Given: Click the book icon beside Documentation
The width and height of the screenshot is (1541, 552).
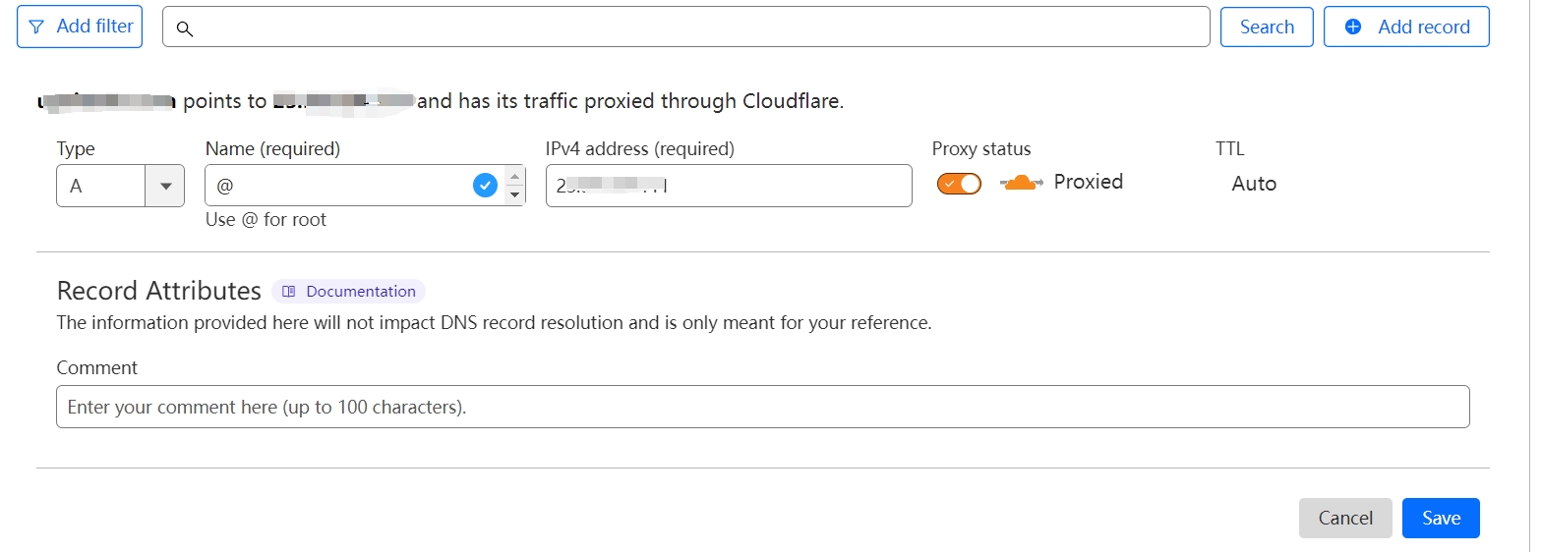Looking at the screenshot, I should click(289, 292).
